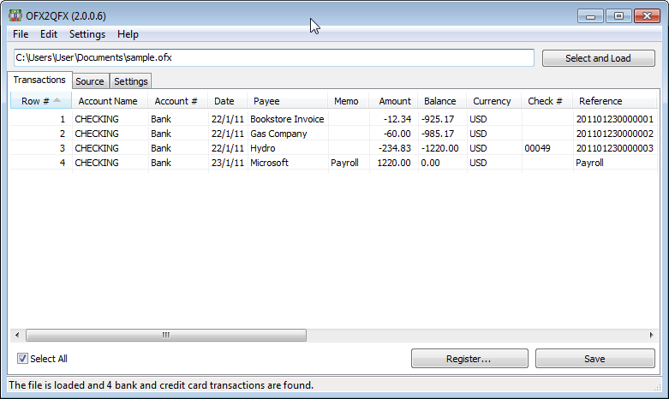Screen dimensions: 669x399
Task: Click the Reference column header
Action: click(614, 101)
